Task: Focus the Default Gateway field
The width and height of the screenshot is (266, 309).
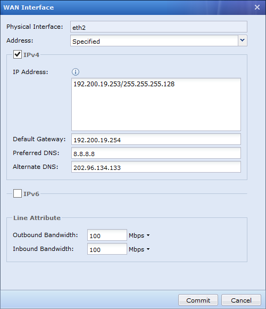Action: [156, 139]
